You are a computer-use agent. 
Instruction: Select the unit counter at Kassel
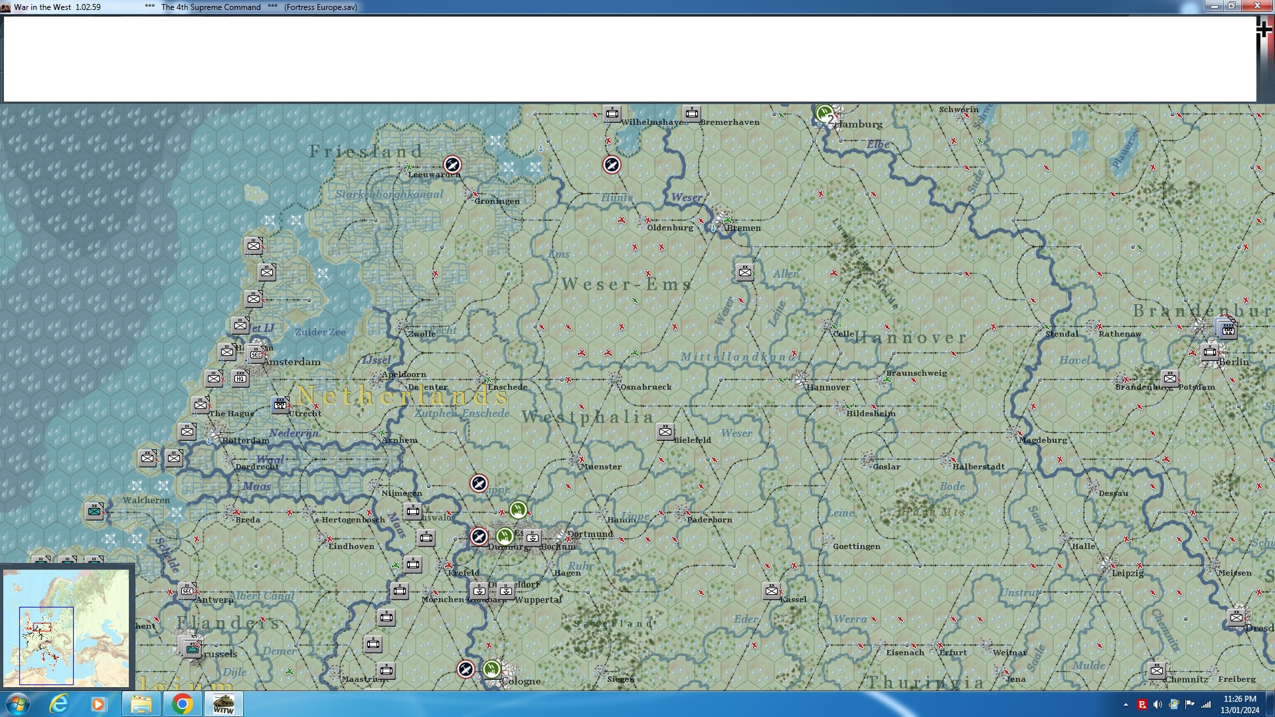pos(771,590)
